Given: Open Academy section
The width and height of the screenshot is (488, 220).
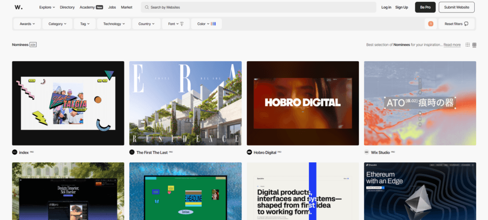Looking at the screenshot, I should pos(91,7).
